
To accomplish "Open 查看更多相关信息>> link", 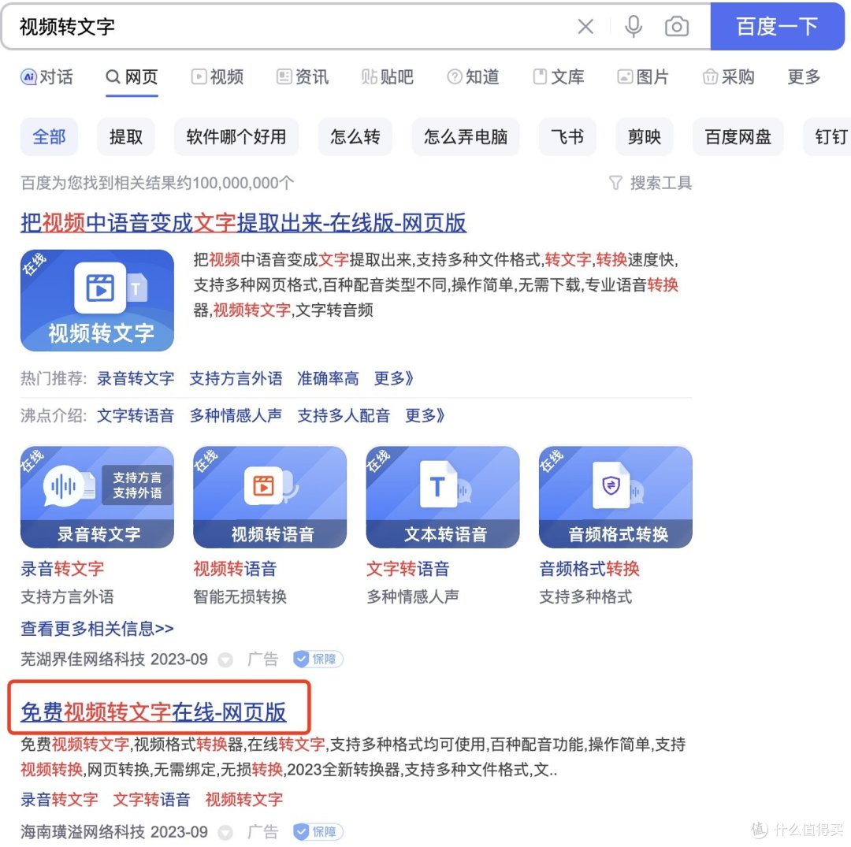I will pyautogui.click(x=97, y=628).
